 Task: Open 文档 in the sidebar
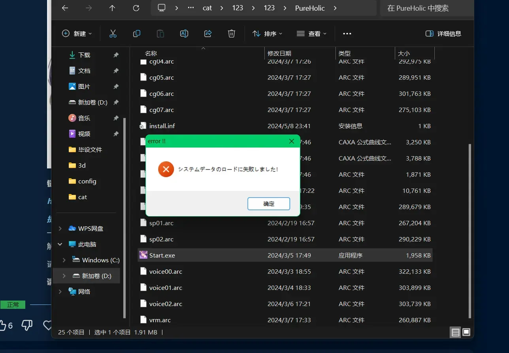84,71
